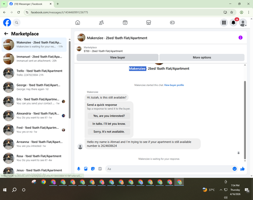Click the conversation list scrollbar
This screenshot has height=200, width=253.
pos(69,80)
